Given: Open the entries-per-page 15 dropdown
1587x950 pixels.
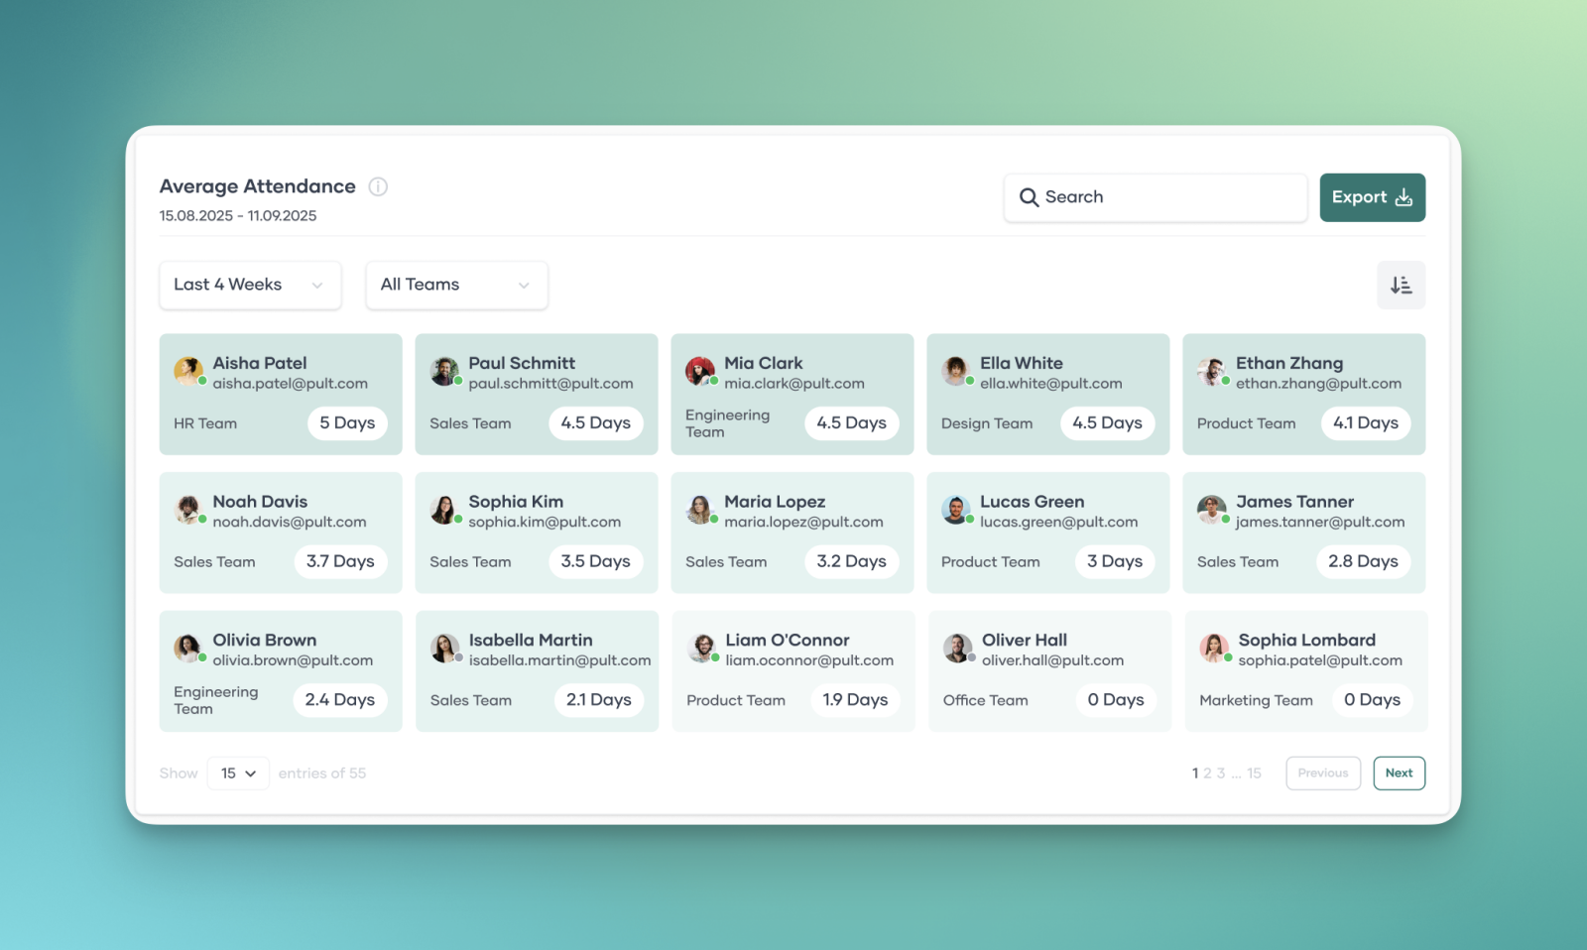Looking at the screenshot, I should tap(238, 773).
